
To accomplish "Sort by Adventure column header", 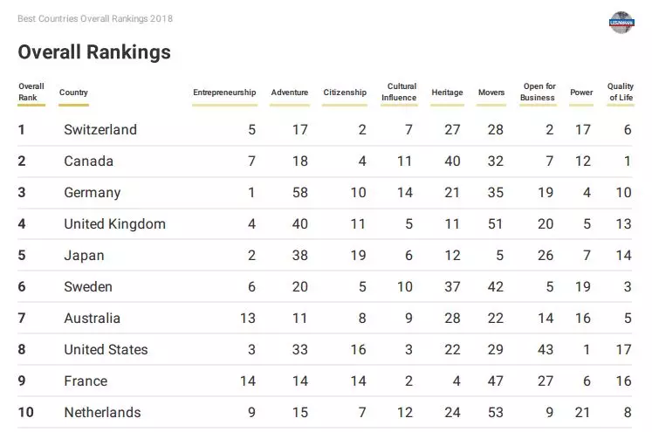I will coord(290,93).
